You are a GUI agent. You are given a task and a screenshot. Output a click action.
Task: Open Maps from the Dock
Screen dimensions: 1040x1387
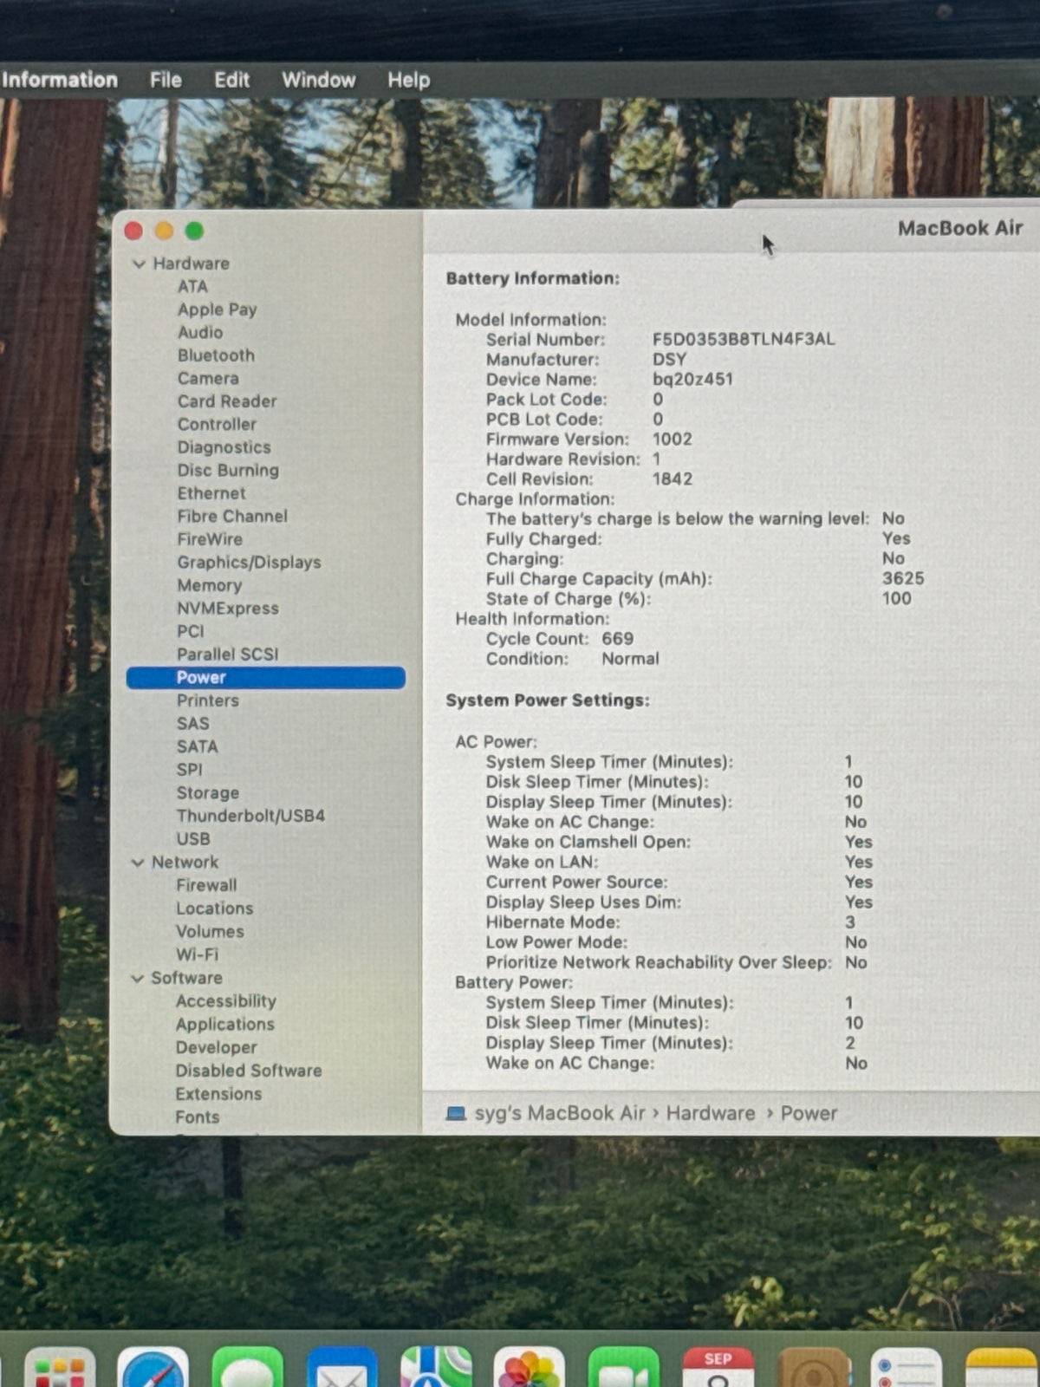tap(436, 1368)
